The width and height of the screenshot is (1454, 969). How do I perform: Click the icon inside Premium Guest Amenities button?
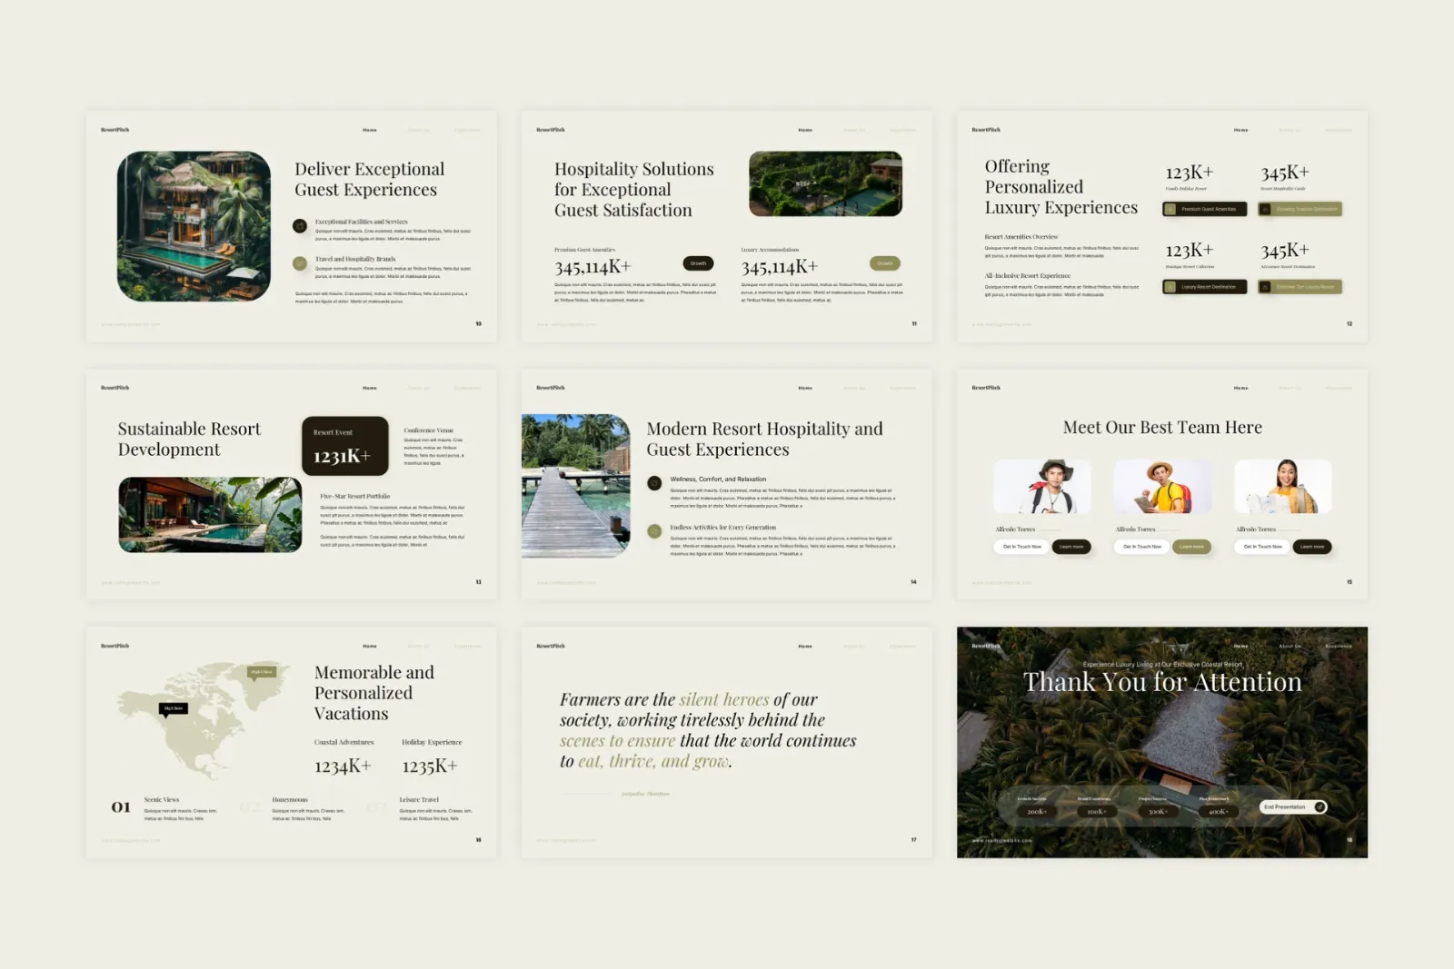pyautogui.click(x=1170, y=210)
